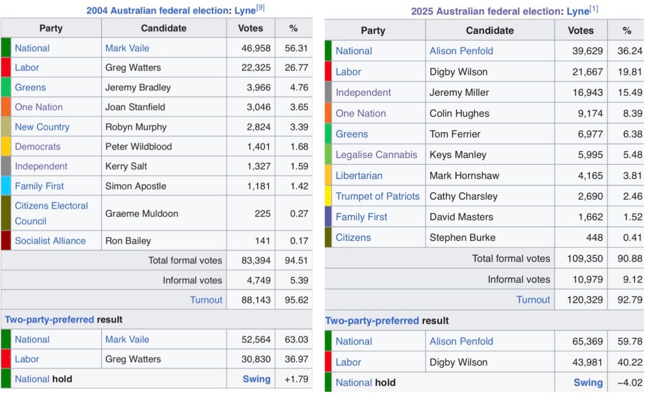Image resolution: width=646 pixels, height=393 pixels.
Task: Click the Trumpet of Patriots link
Action: [377, 196]
